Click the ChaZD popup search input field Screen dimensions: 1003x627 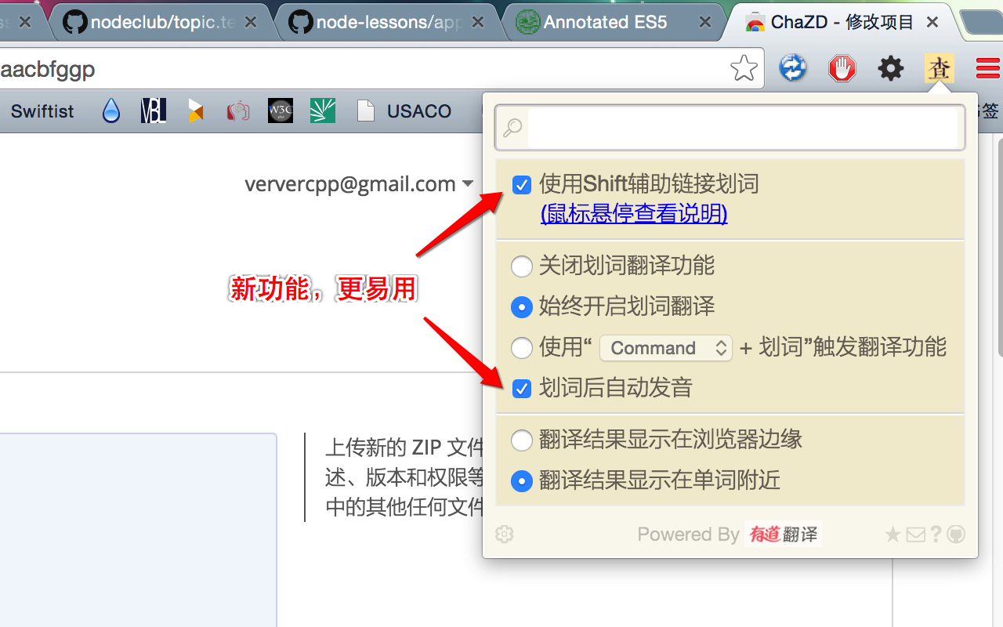click(743, 128)
